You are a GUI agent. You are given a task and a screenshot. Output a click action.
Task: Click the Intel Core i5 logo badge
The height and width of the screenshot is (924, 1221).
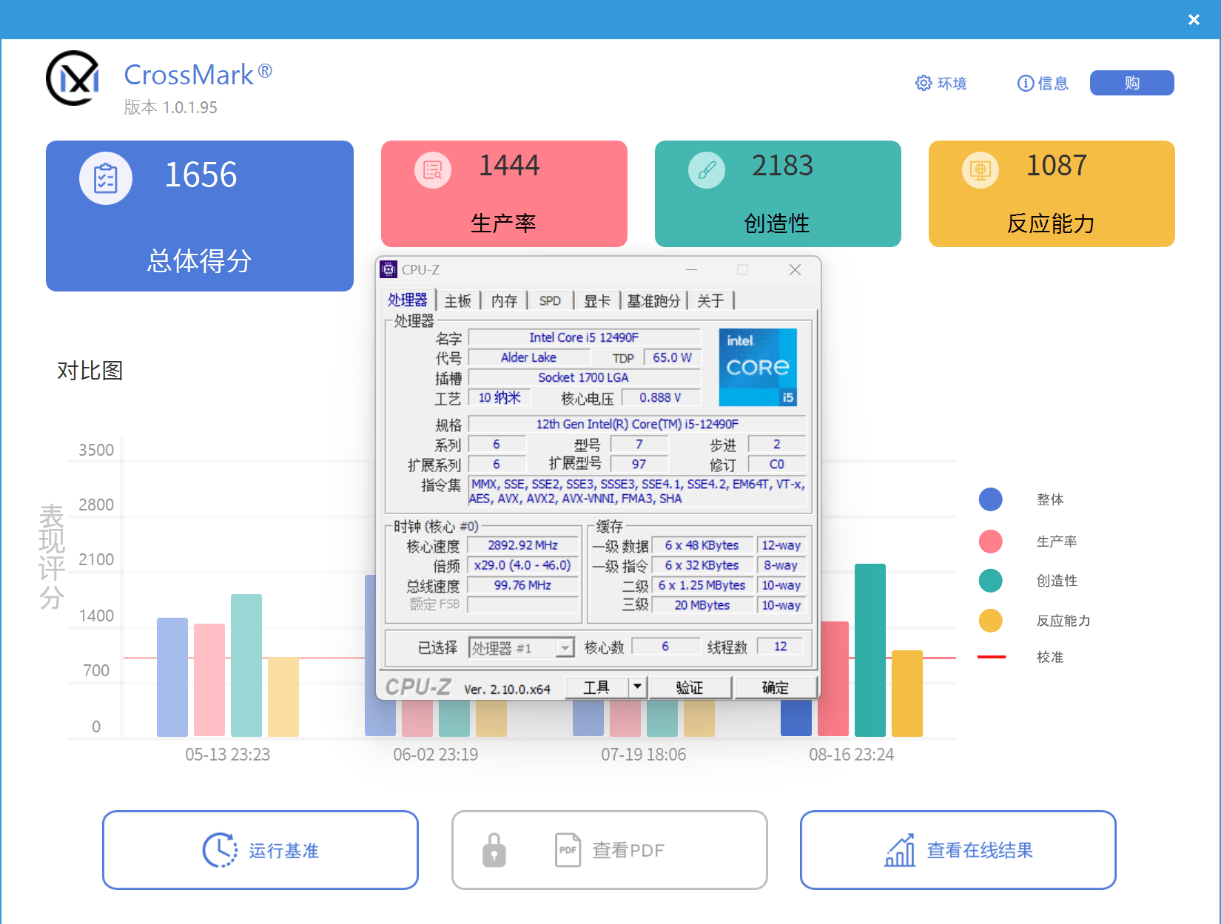click(758, 368)
